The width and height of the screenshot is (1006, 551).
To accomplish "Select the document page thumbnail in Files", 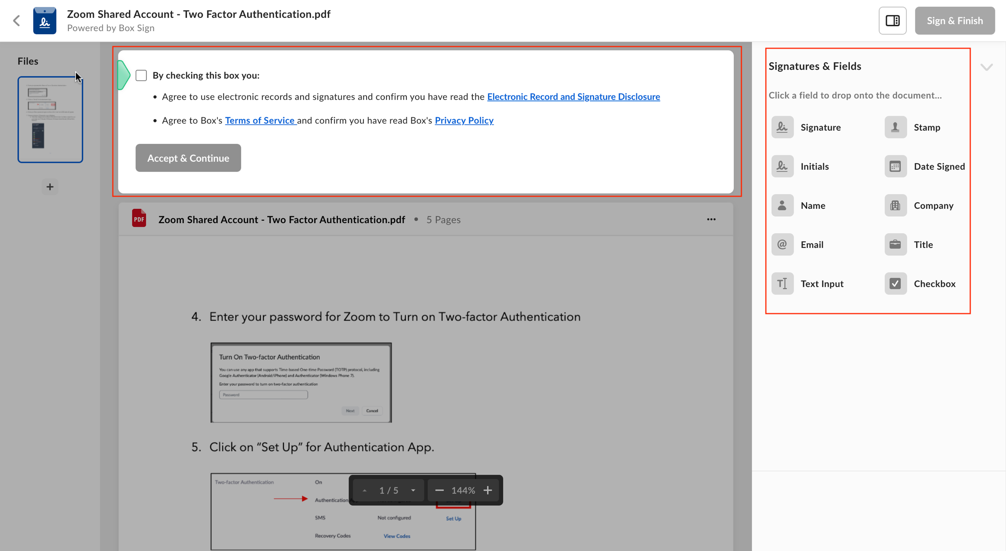I will point(50,120).
